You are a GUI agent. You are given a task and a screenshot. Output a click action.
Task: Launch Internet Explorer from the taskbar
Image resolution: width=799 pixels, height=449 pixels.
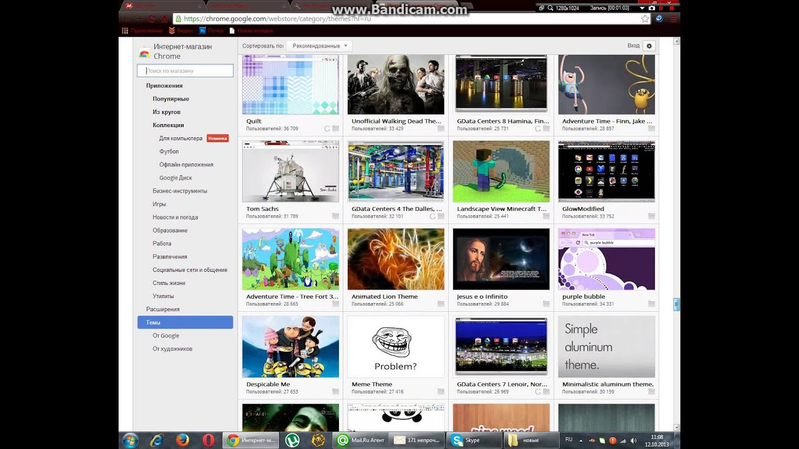click(157, 440)
